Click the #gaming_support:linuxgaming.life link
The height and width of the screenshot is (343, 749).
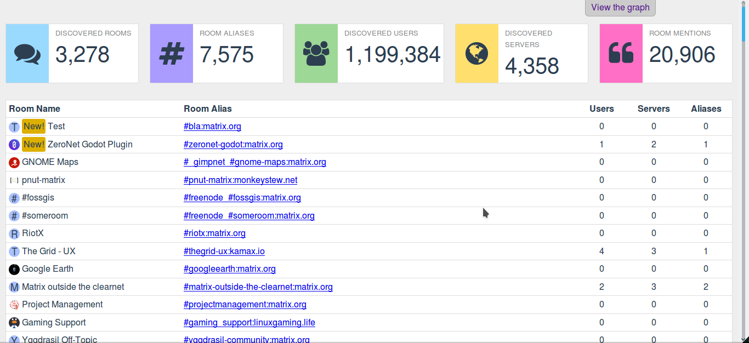point(249,323)
